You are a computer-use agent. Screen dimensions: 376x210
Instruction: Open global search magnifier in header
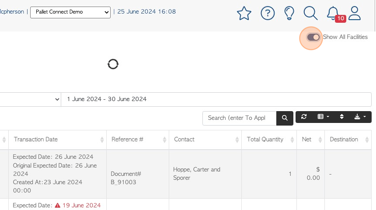[310, 13]
